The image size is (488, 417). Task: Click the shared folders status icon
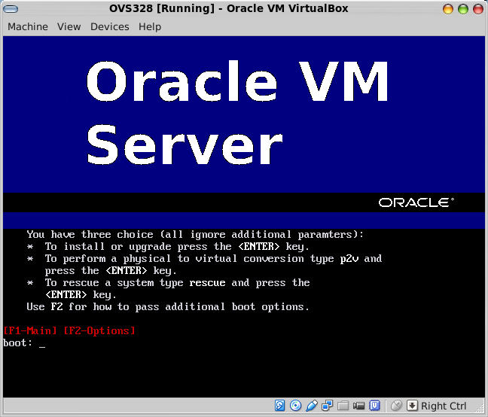[x=343, y=406]
